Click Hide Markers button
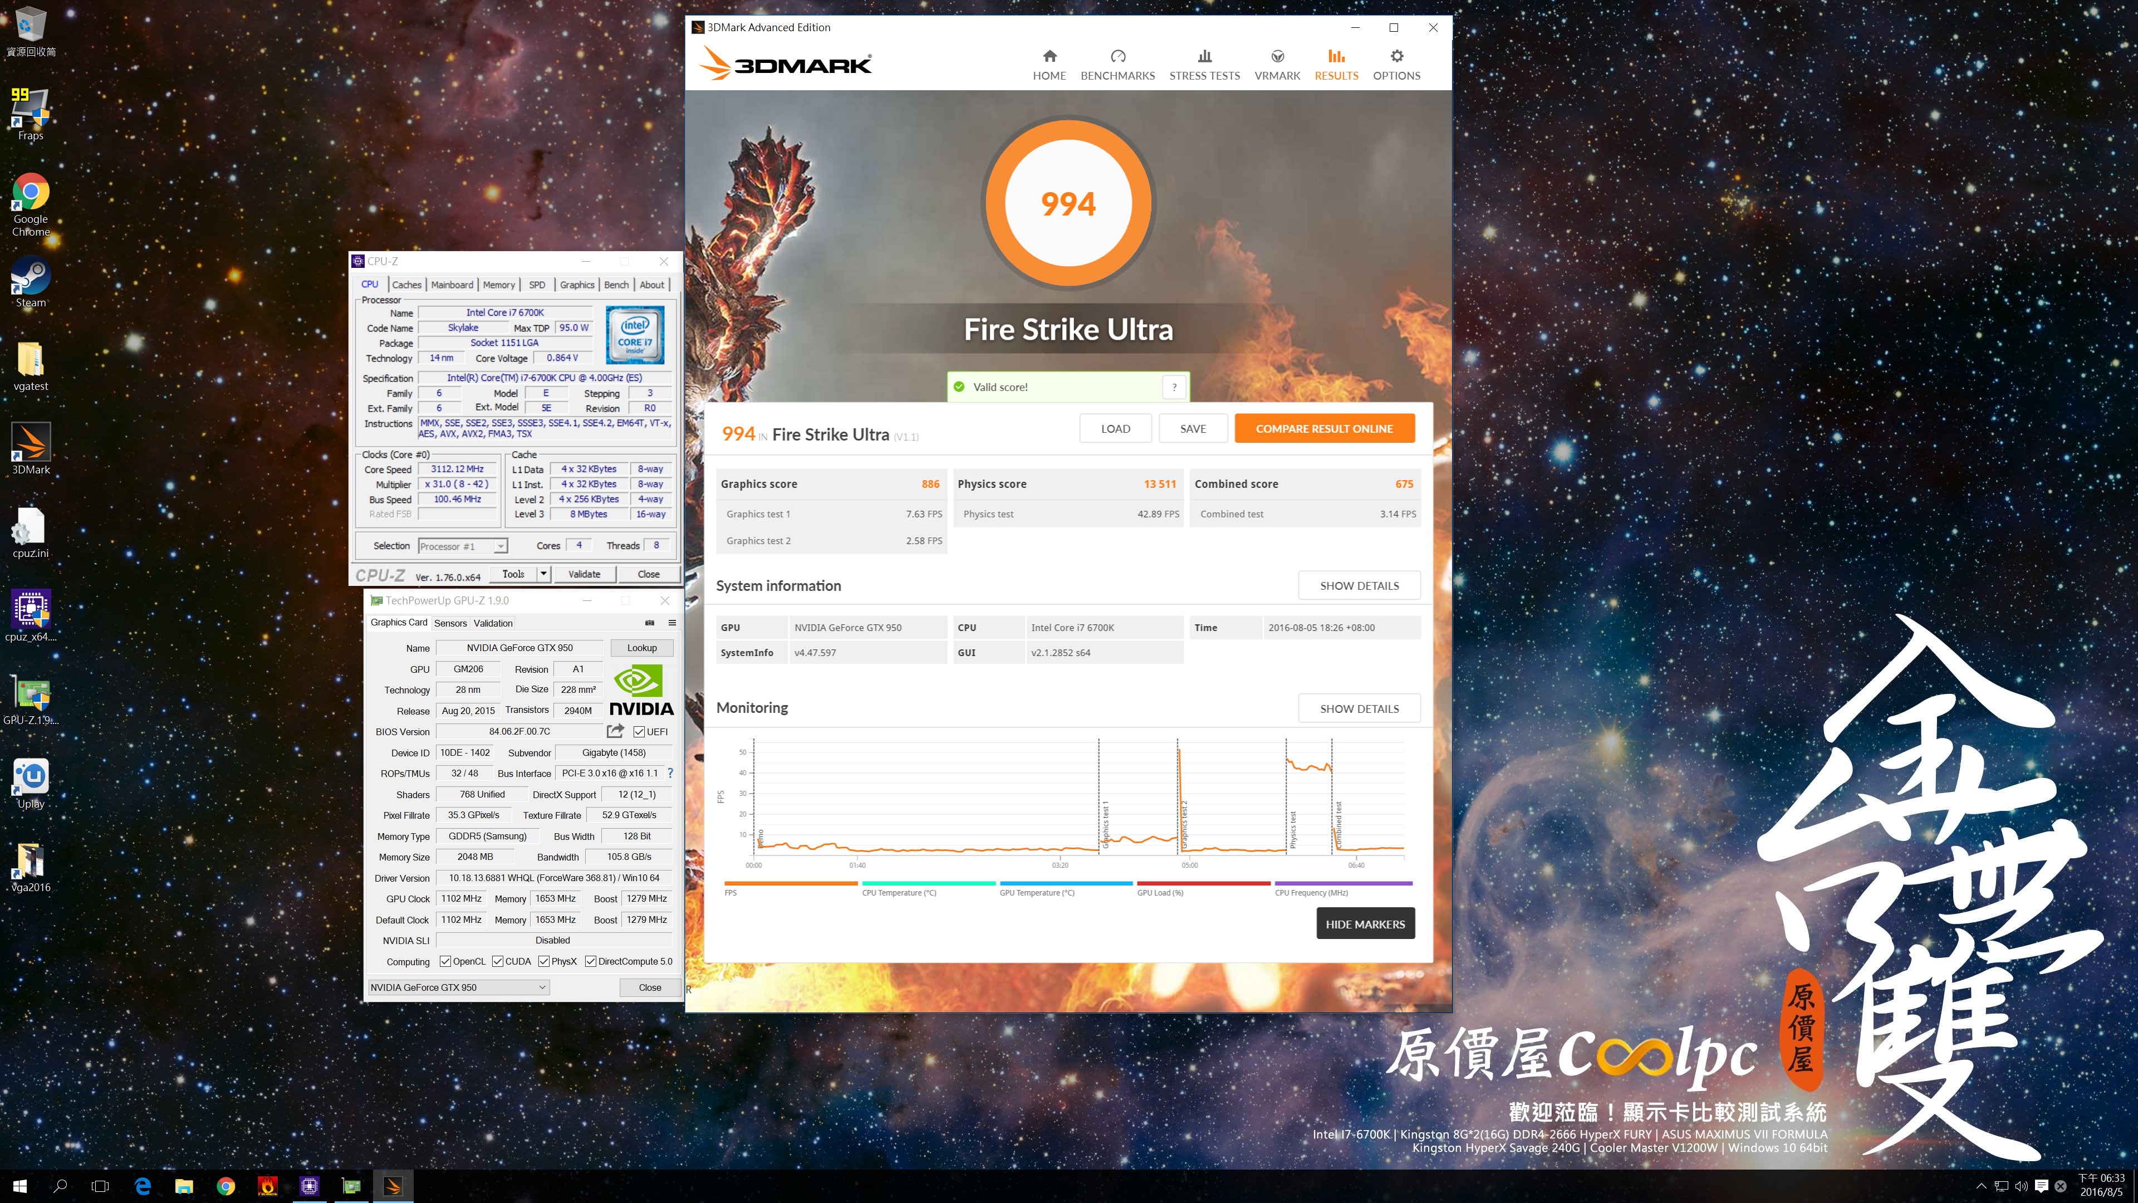This screenshot has height=1203, width=2138. click(1365, 924)
